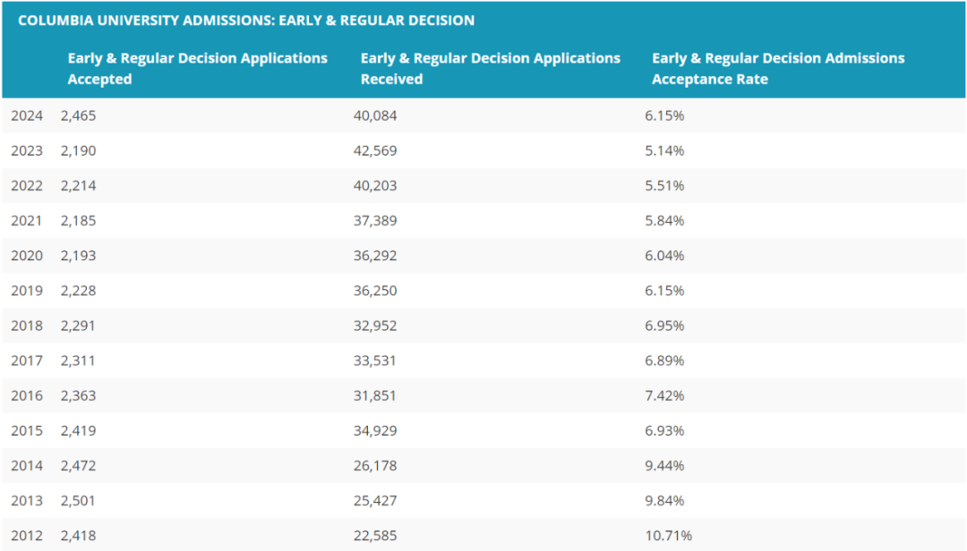Screen dimensions: 967x551
Task: Click the 6.89% acceptance rate cell
Action: click(664, 360)
